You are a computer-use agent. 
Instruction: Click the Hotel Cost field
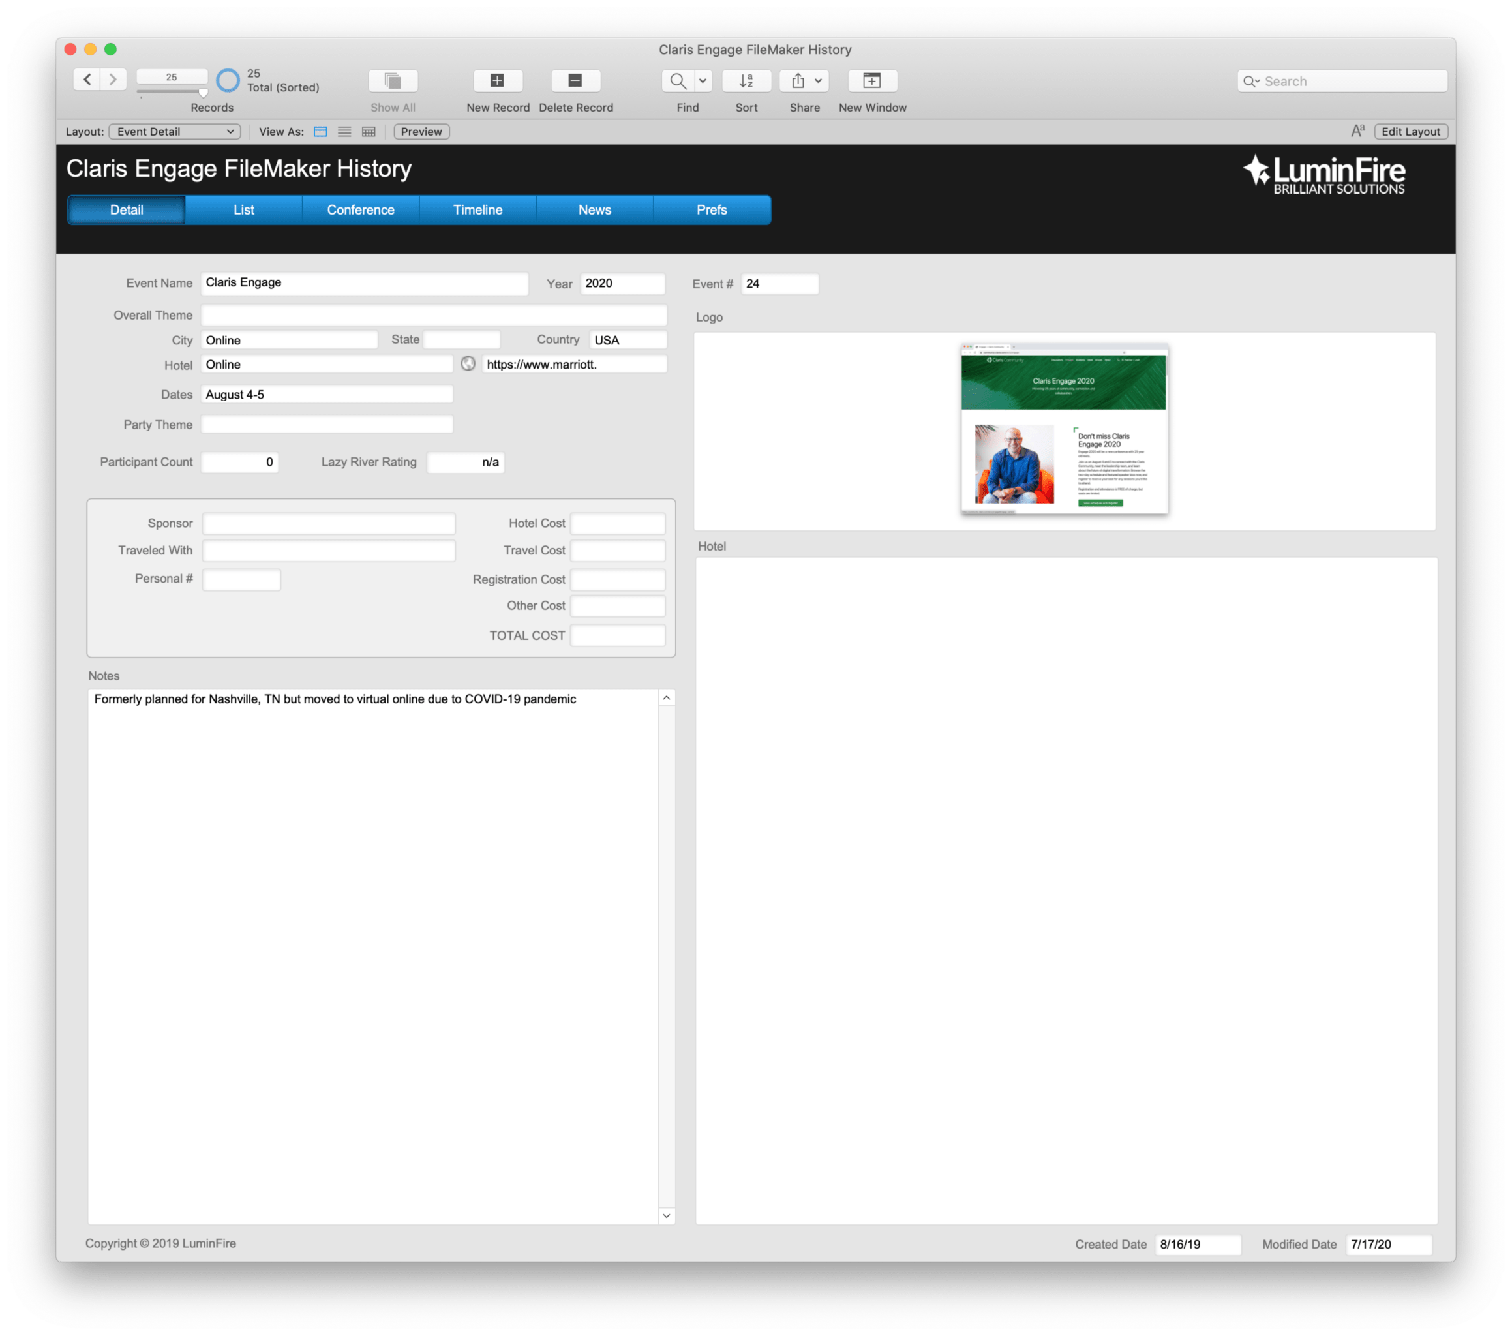coord(618,524)
